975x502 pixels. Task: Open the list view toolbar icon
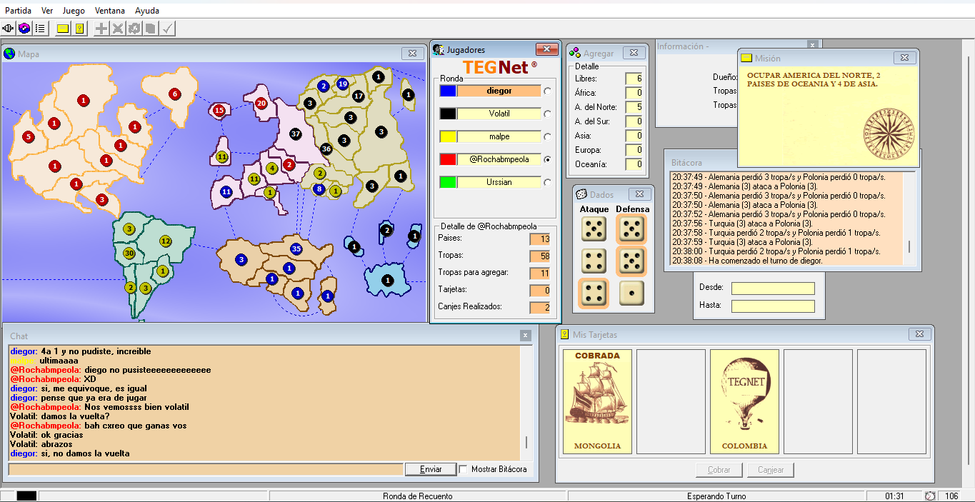(x=40, y=29)
